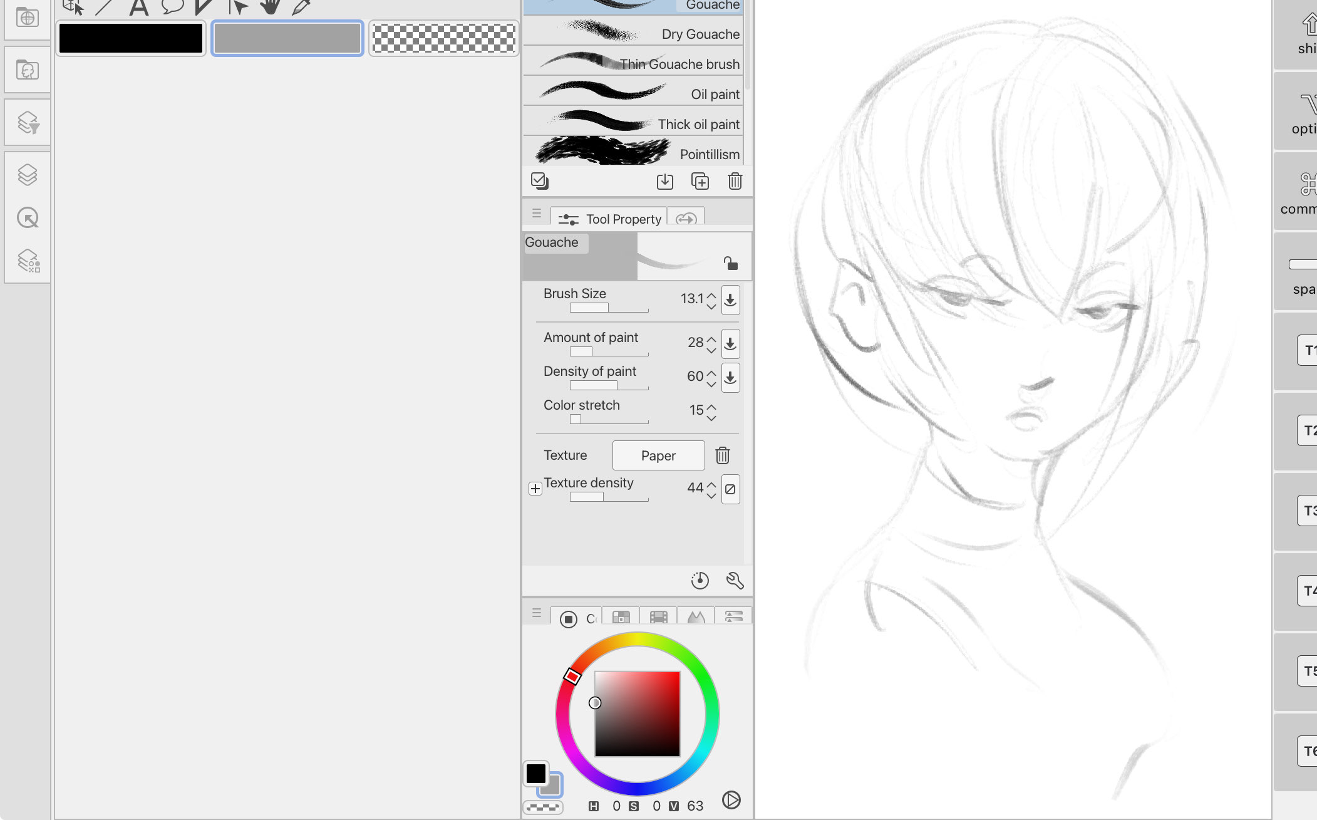Select the Balloon tool
Viewport: 1317px width, 820px height.
tap(172, 6)
